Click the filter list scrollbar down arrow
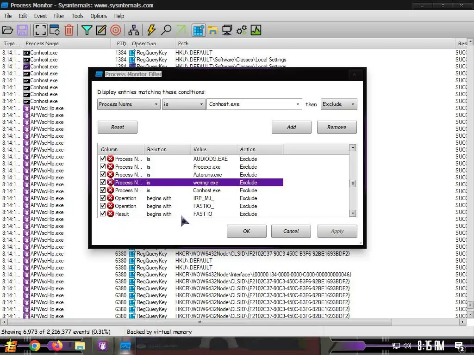 352,214
